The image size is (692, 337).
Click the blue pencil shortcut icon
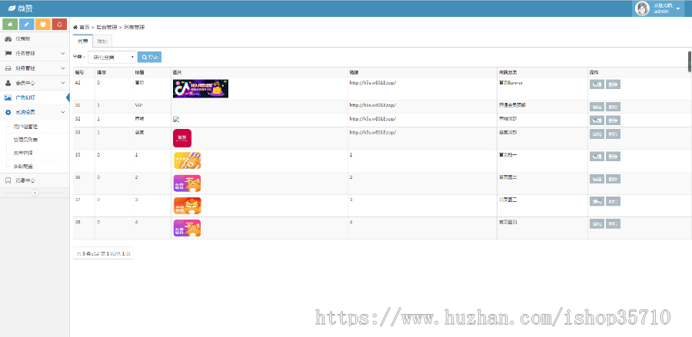pyautogui.click(x=26, y=25)
